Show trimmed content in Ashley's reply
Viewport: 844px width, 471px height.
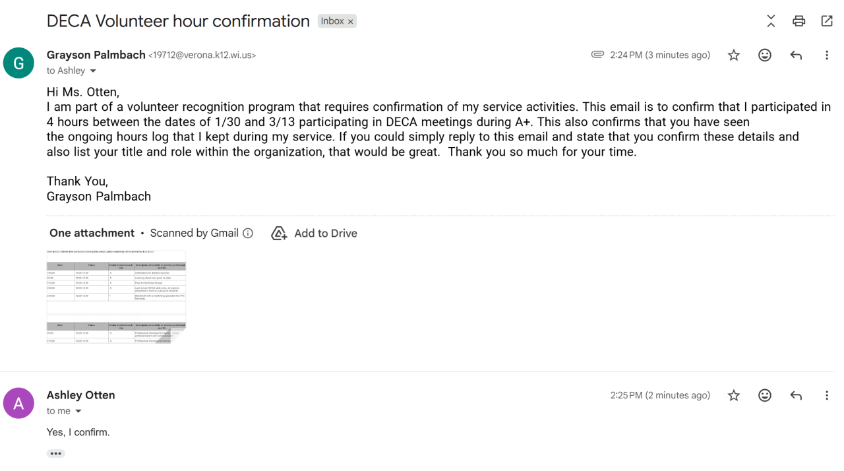(x=55, y=454)
